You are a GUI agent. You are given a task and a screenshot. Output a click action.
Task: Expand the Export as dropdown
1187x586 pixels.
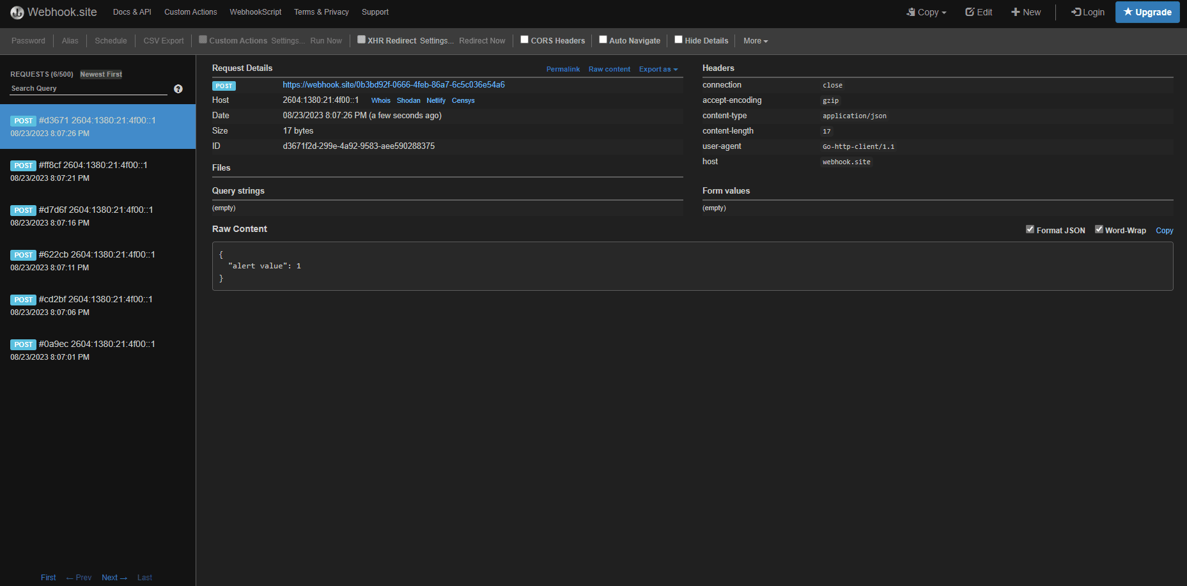click(658, 69)
